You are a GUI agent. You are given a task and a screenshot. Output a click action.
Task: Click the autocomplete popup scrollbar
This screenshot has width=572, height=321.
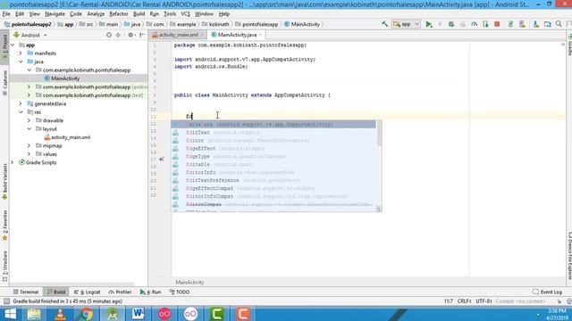(x=379, y=133)
